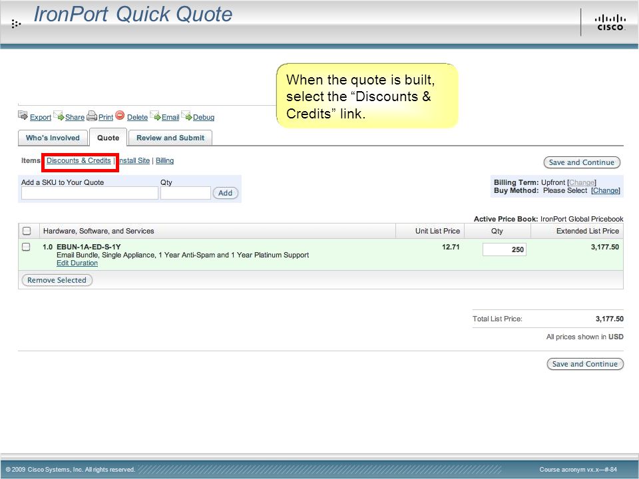Switch to the Who's Involved tab
Image resolution: width=639 pixels, height=479 pixels.
pyautogui.click(x=53, y=138)
